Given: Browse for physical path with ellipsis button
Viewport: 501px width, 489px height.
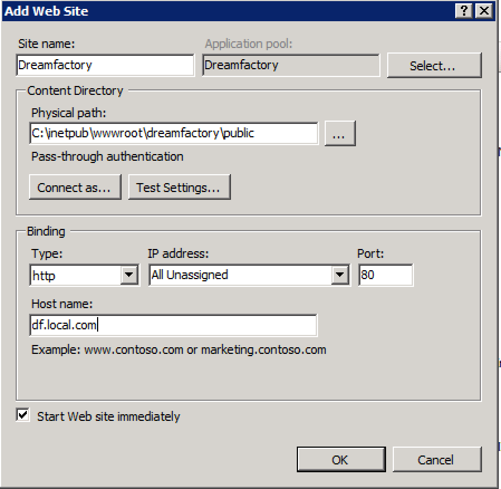Looking at the screenshot, I should coord(340,133).
